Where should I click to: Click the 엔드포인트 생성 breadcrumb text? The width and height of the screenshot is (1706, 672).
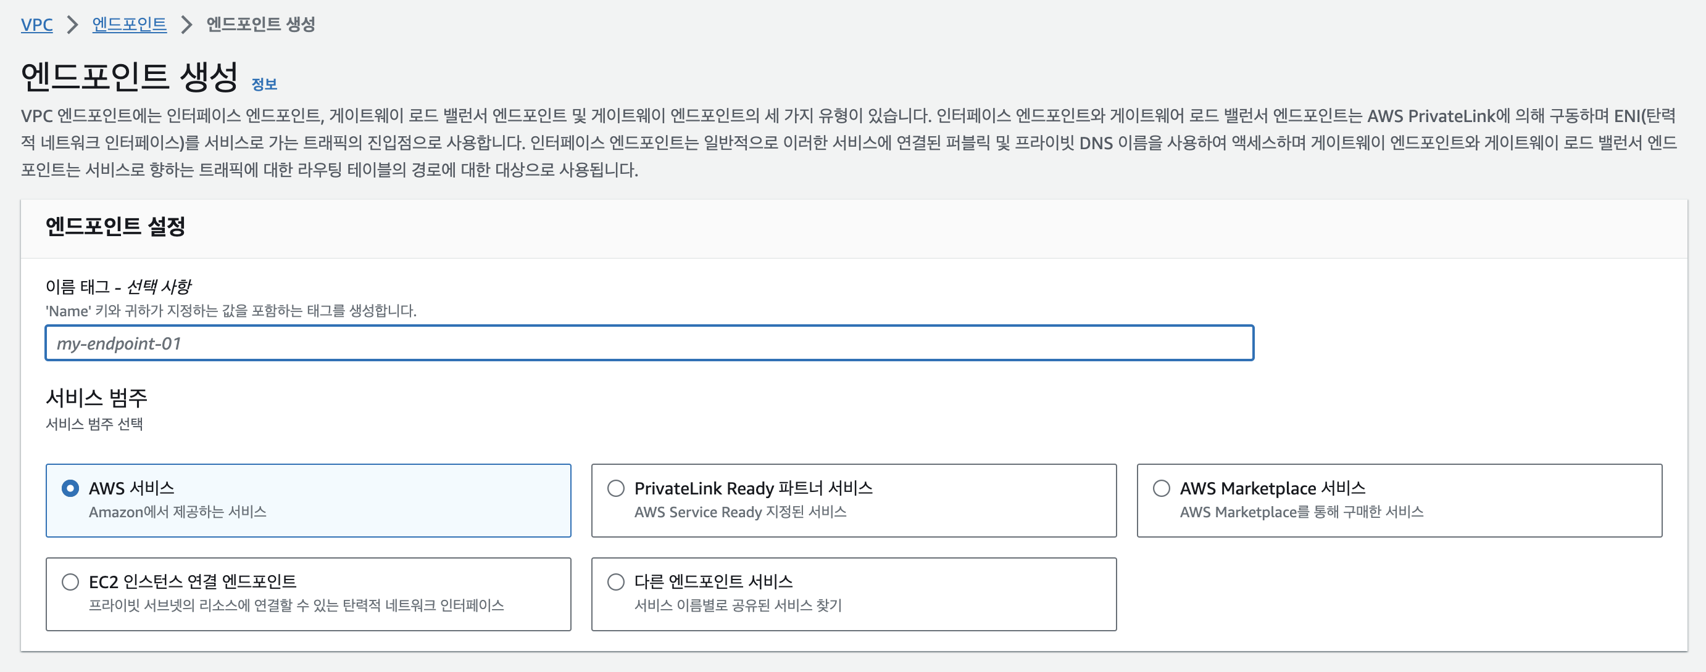coord(260,25)
